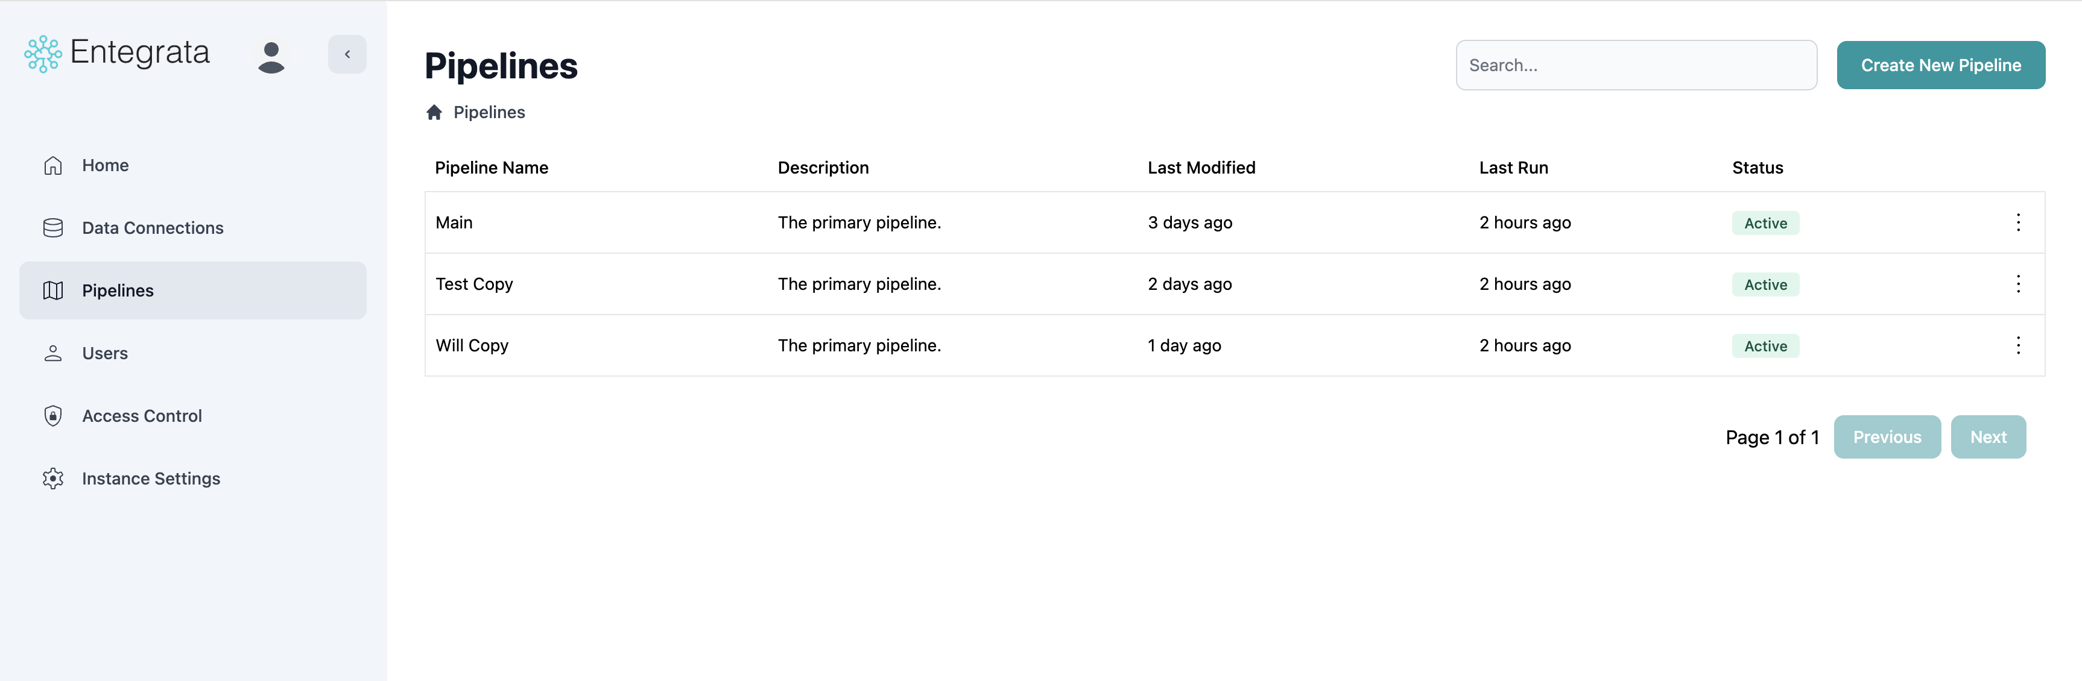Open the user profile icon
The width and height of the screenshot is (2082, 681).
tap(271, 54)
